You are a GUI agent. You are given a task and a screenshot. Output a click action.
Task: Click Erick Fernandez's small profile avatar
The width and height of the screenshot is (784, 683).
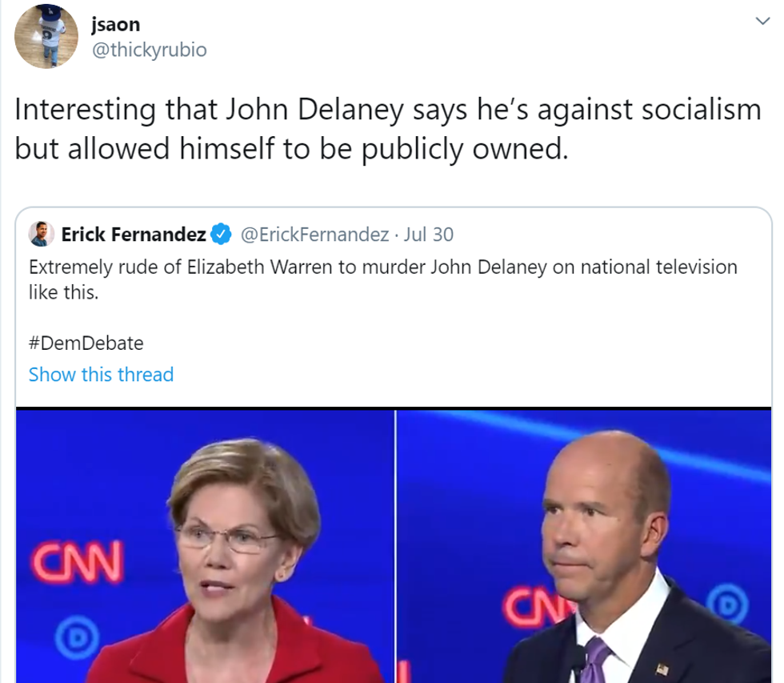pyautogui.click(x=42, y=234)
